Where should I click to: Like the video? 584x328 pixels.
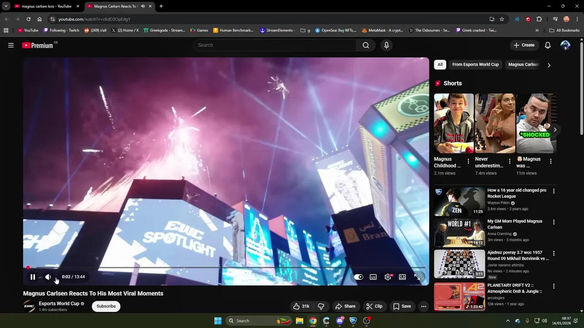[301, 306]
